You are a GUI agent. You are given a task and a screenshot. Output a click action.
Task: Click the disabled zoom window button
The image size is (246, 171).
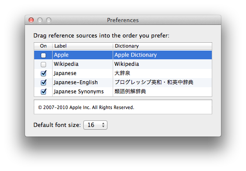(49, 20)
